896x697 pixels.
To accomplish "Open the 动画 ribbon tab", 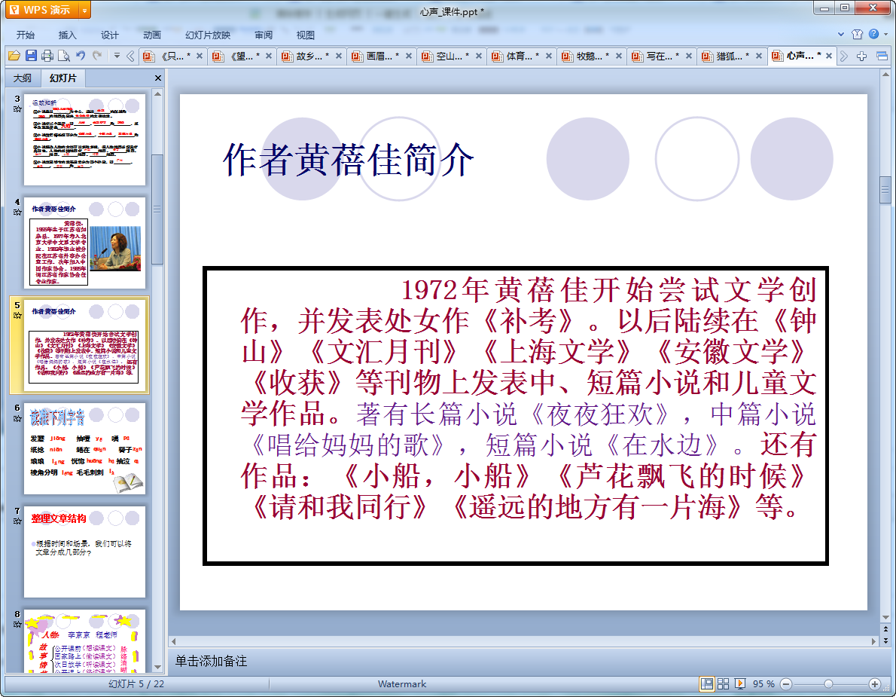I will [x=152, y=35].
